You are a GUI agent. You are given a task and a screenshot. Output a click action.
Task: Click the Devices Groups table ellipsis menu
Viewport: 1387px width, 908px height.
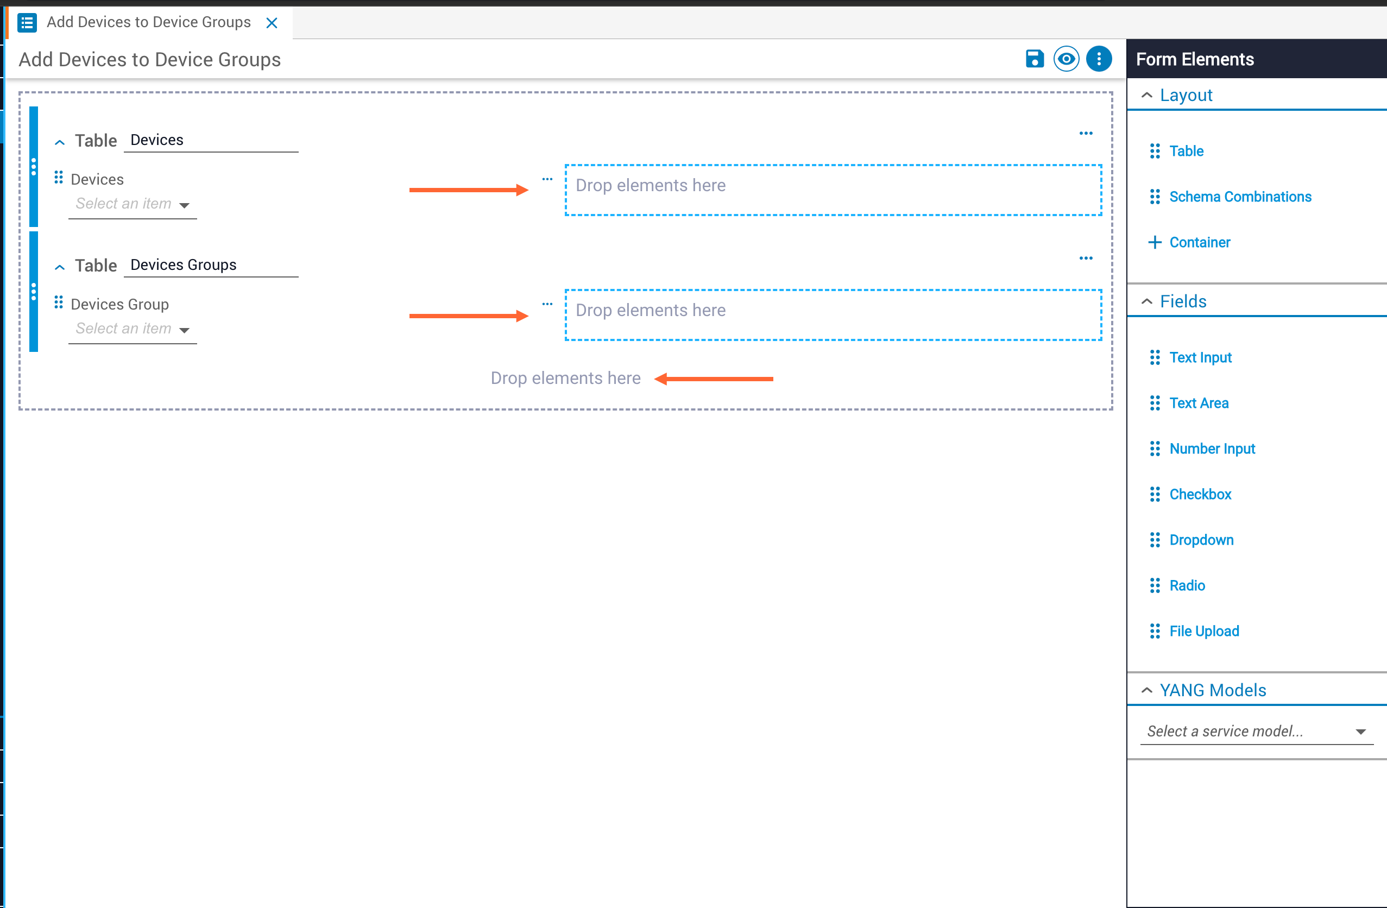point(1086,258)
